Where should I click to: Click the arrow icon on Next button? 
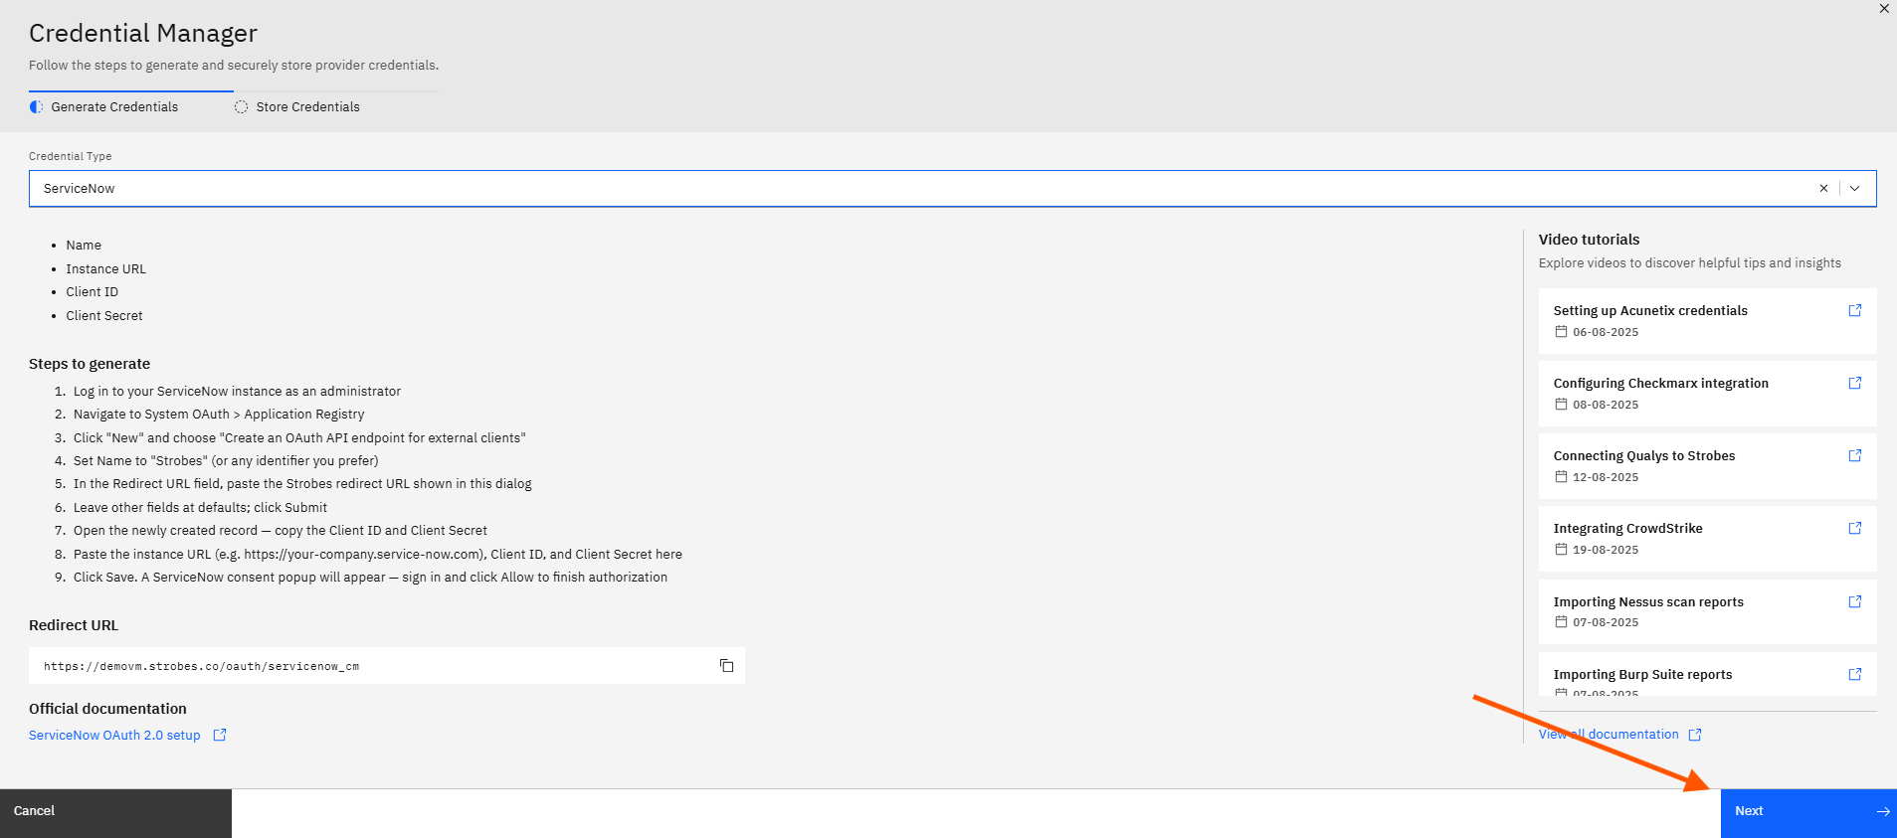1883,811
